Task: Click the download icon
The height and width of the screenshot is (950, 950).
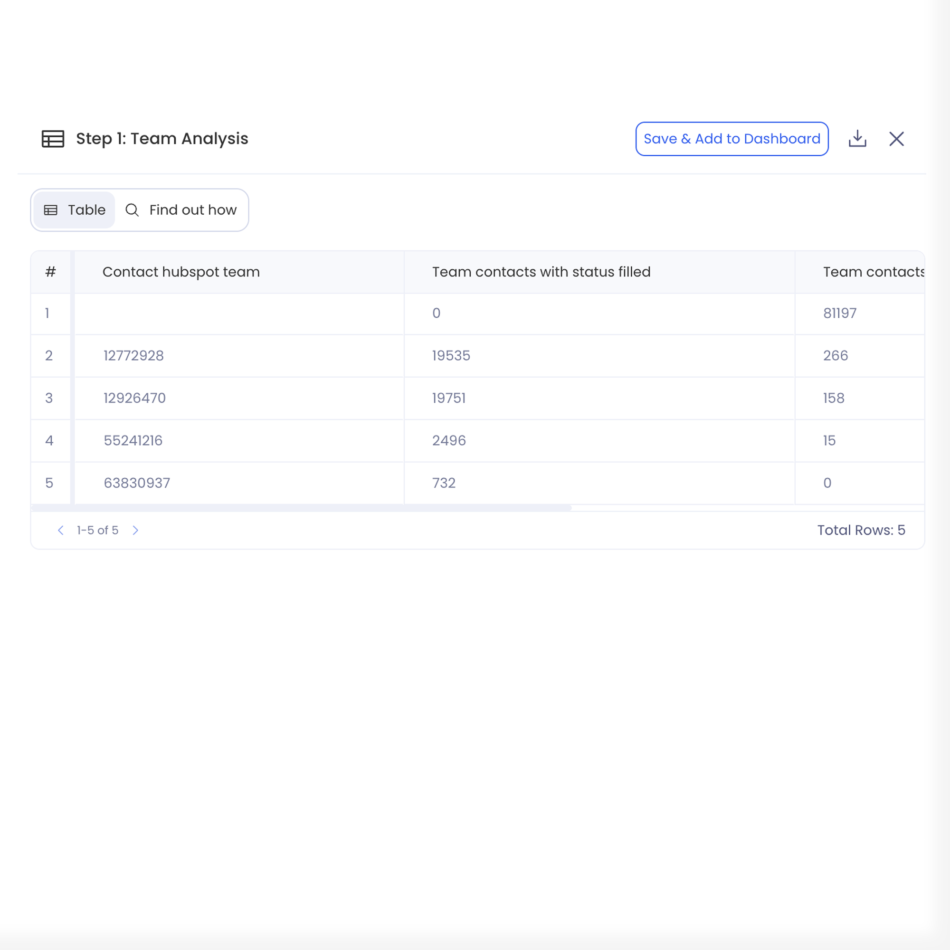Action: [x=857, y=139]
